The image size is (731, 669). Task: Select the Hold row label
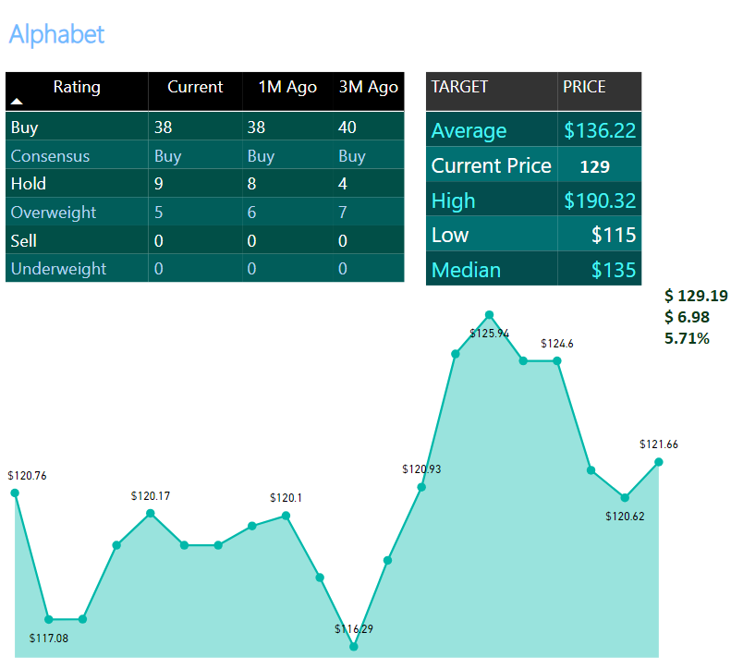click(29, 184)
